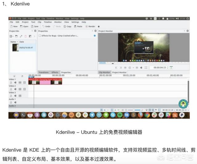Click the monitor timecode field 00:00:04:15
197x164 pixels.
[x=159, y=68]
